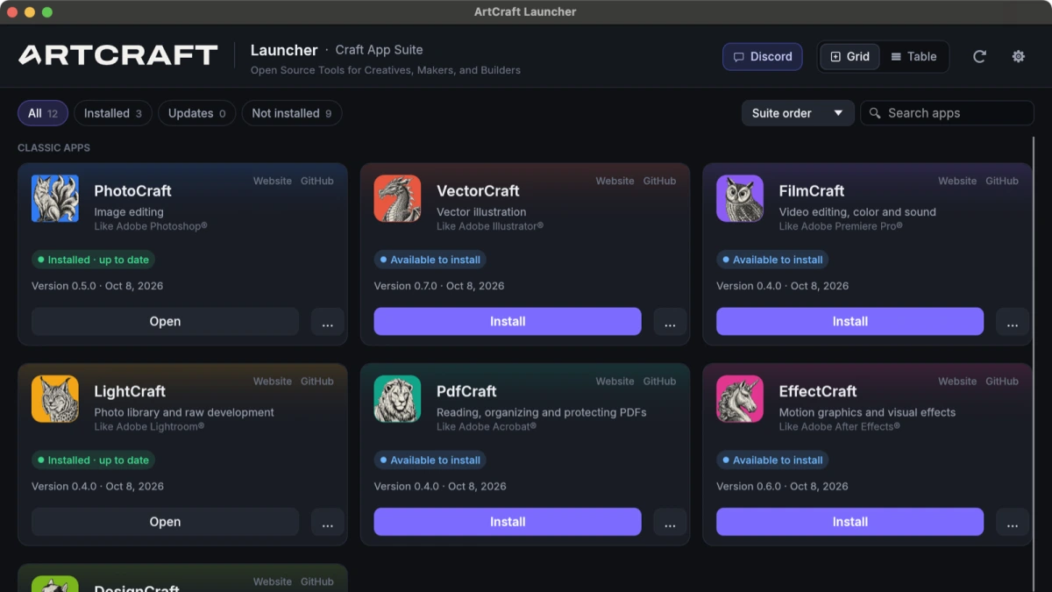Open FilmCraft Website link
Screen dimensions: 1052x592
pyautogui.click(x=957, y=181)
